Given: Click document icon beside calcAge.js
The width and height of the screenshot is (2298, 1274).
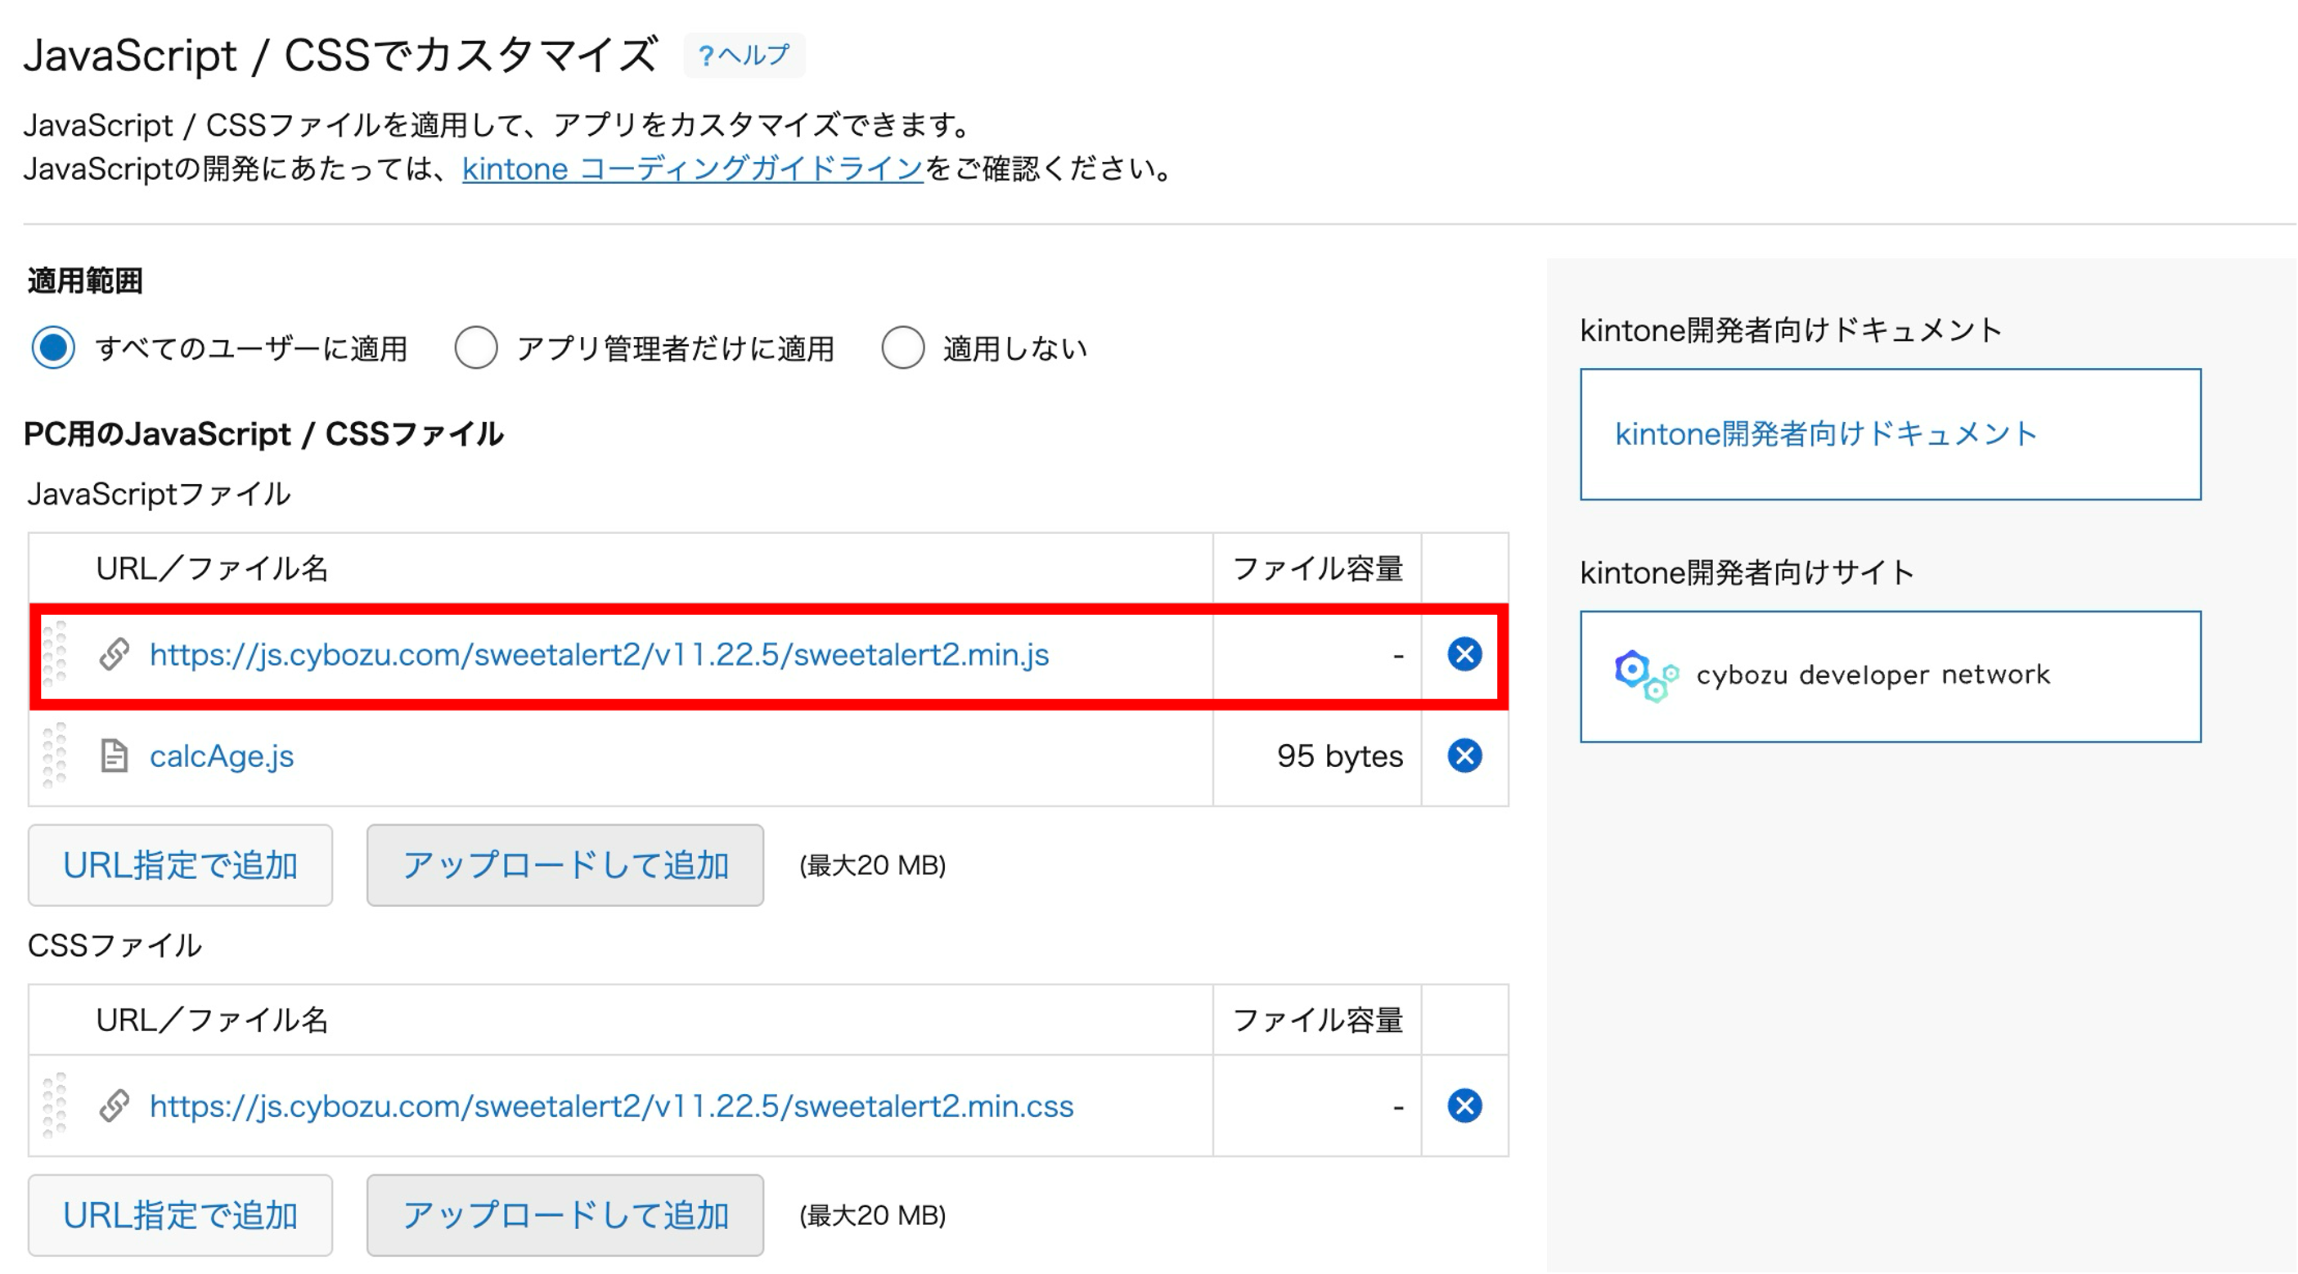Looking at the screenshot, I should pyautogui.click(x=115, y=756).
